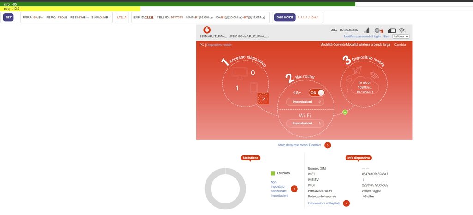Open the Italiano language dropdown
The height and width of the screenshot is (215, 473).
[x=401, y=36]
